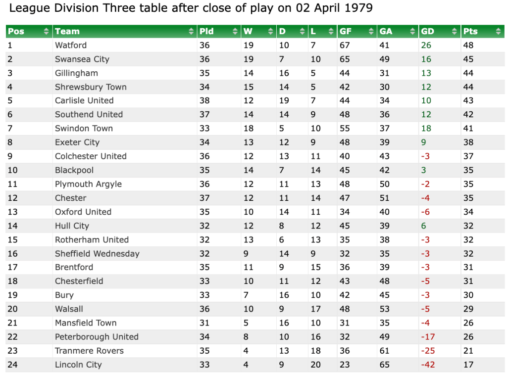Sort table by Pld sort arrows
507x373 pixels.
[235, 32]
